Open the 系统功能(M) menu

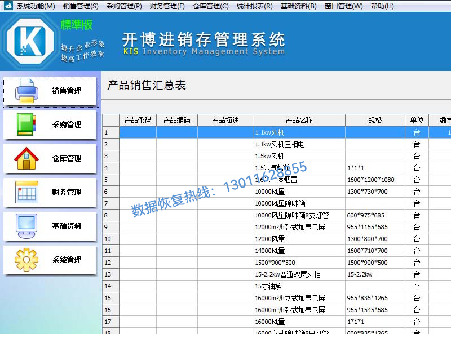point(36,6)
